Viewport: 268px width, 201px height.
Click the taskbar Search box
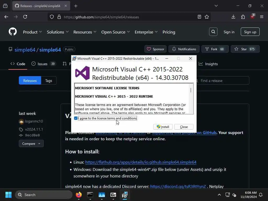[44, 195]
